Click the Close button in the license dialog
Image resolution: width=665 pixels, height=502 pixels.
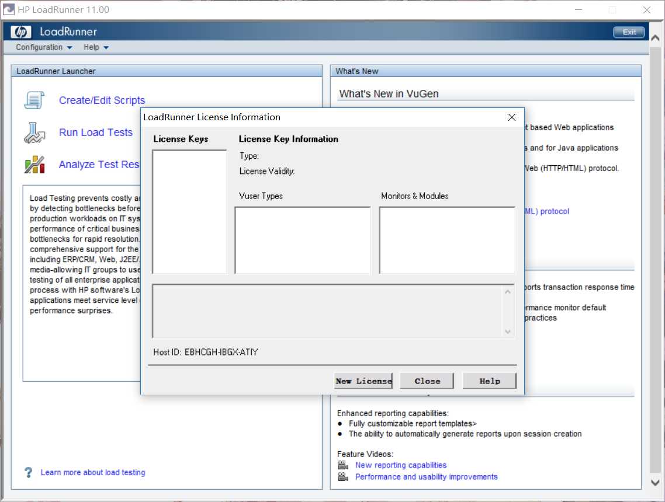tap(427, 381)
